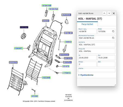Select part label <61479

point(66,66)
